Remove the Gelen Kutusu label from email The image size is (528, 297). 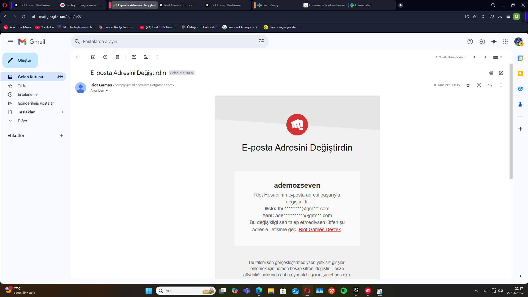coord(192,73)
